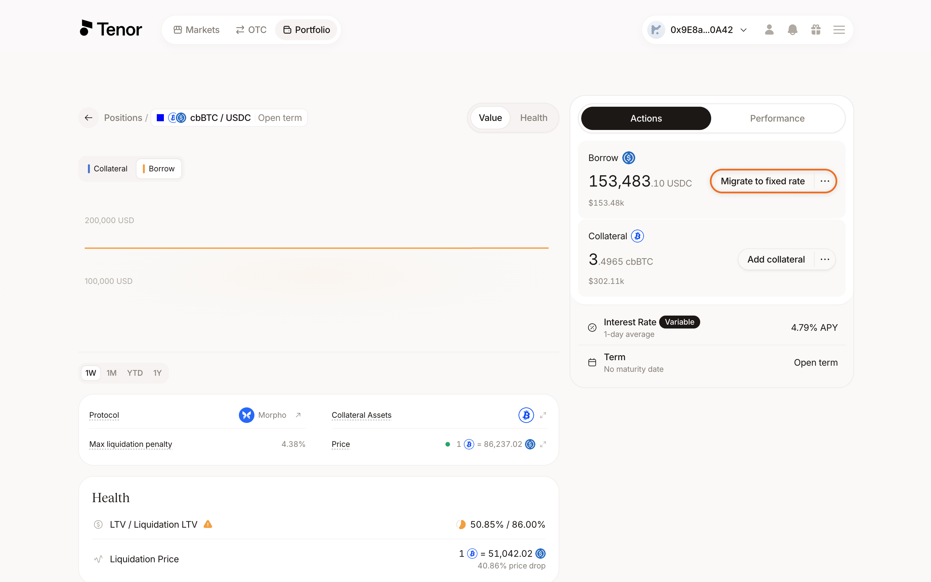The height and width of the screenshot is (582, 931).
Task: Switch to the Actions tab
Action: 646,118
